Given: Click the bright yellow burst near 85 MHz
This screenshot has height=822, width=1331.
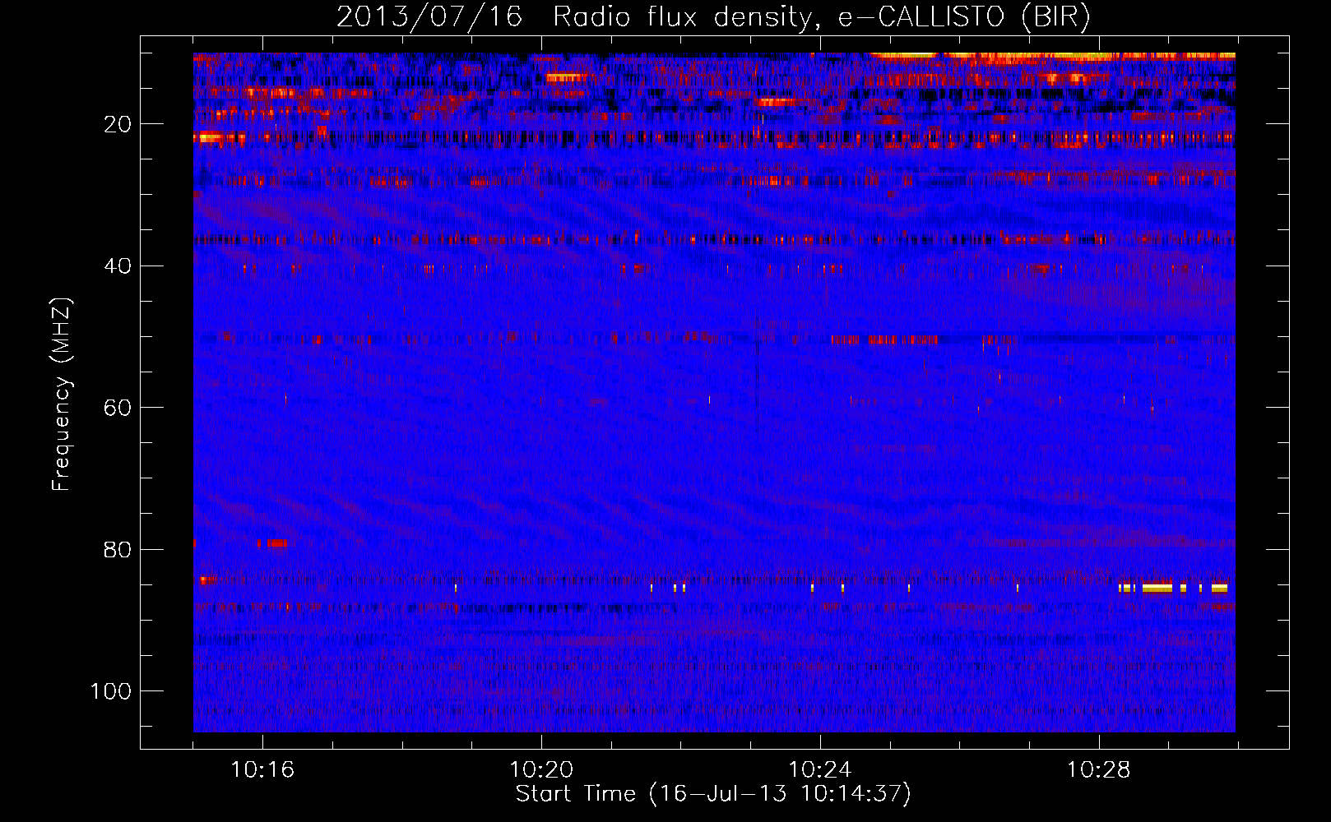Looking at the screenshot, I should [1157, 588].
